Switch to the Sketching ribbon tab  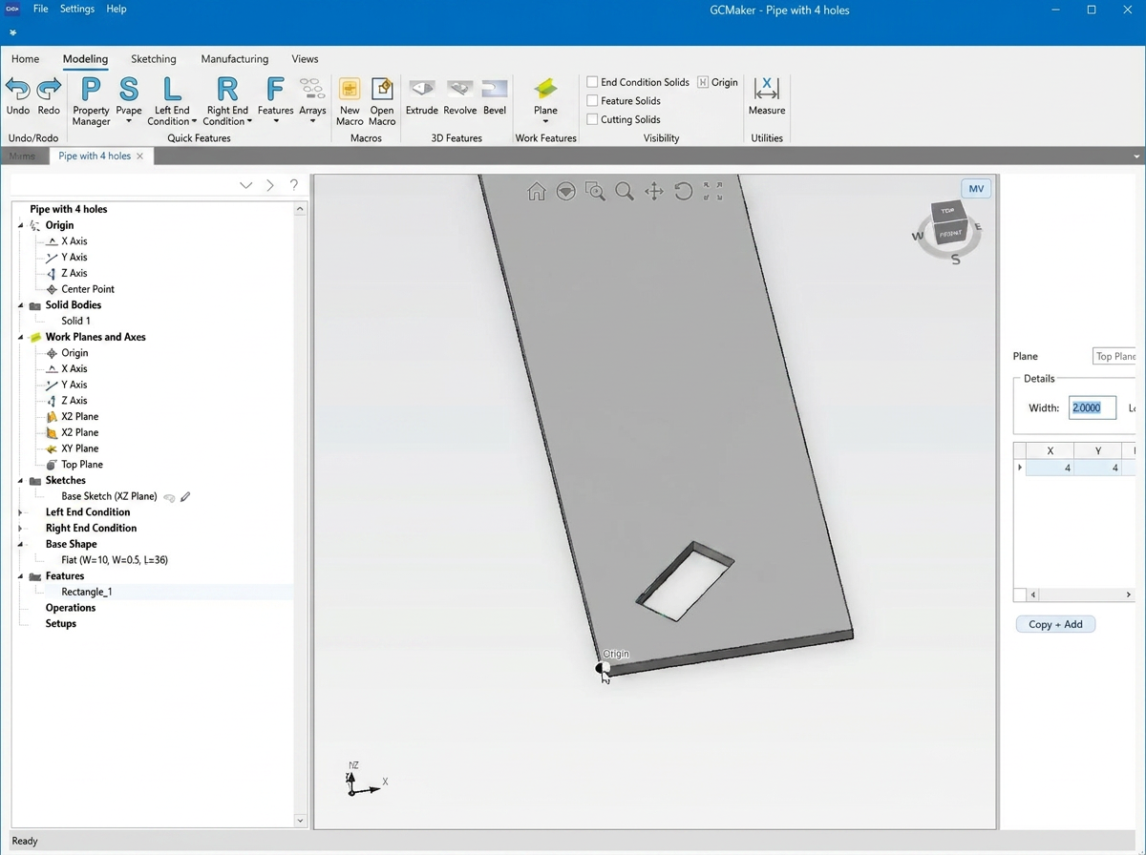click(x=154, y=59)
